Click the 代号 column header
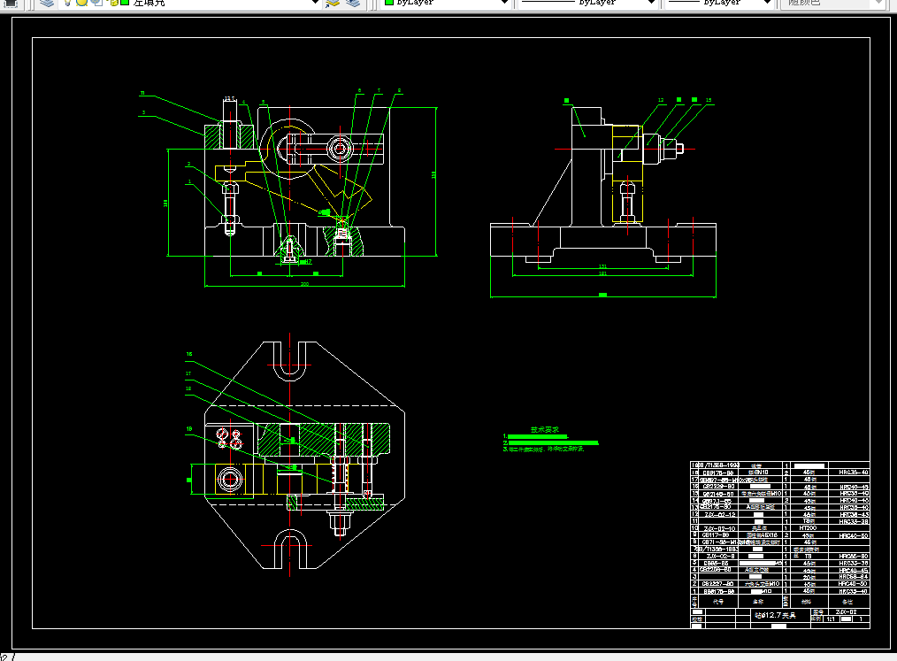897x661 pixels. tap(718, 602)
